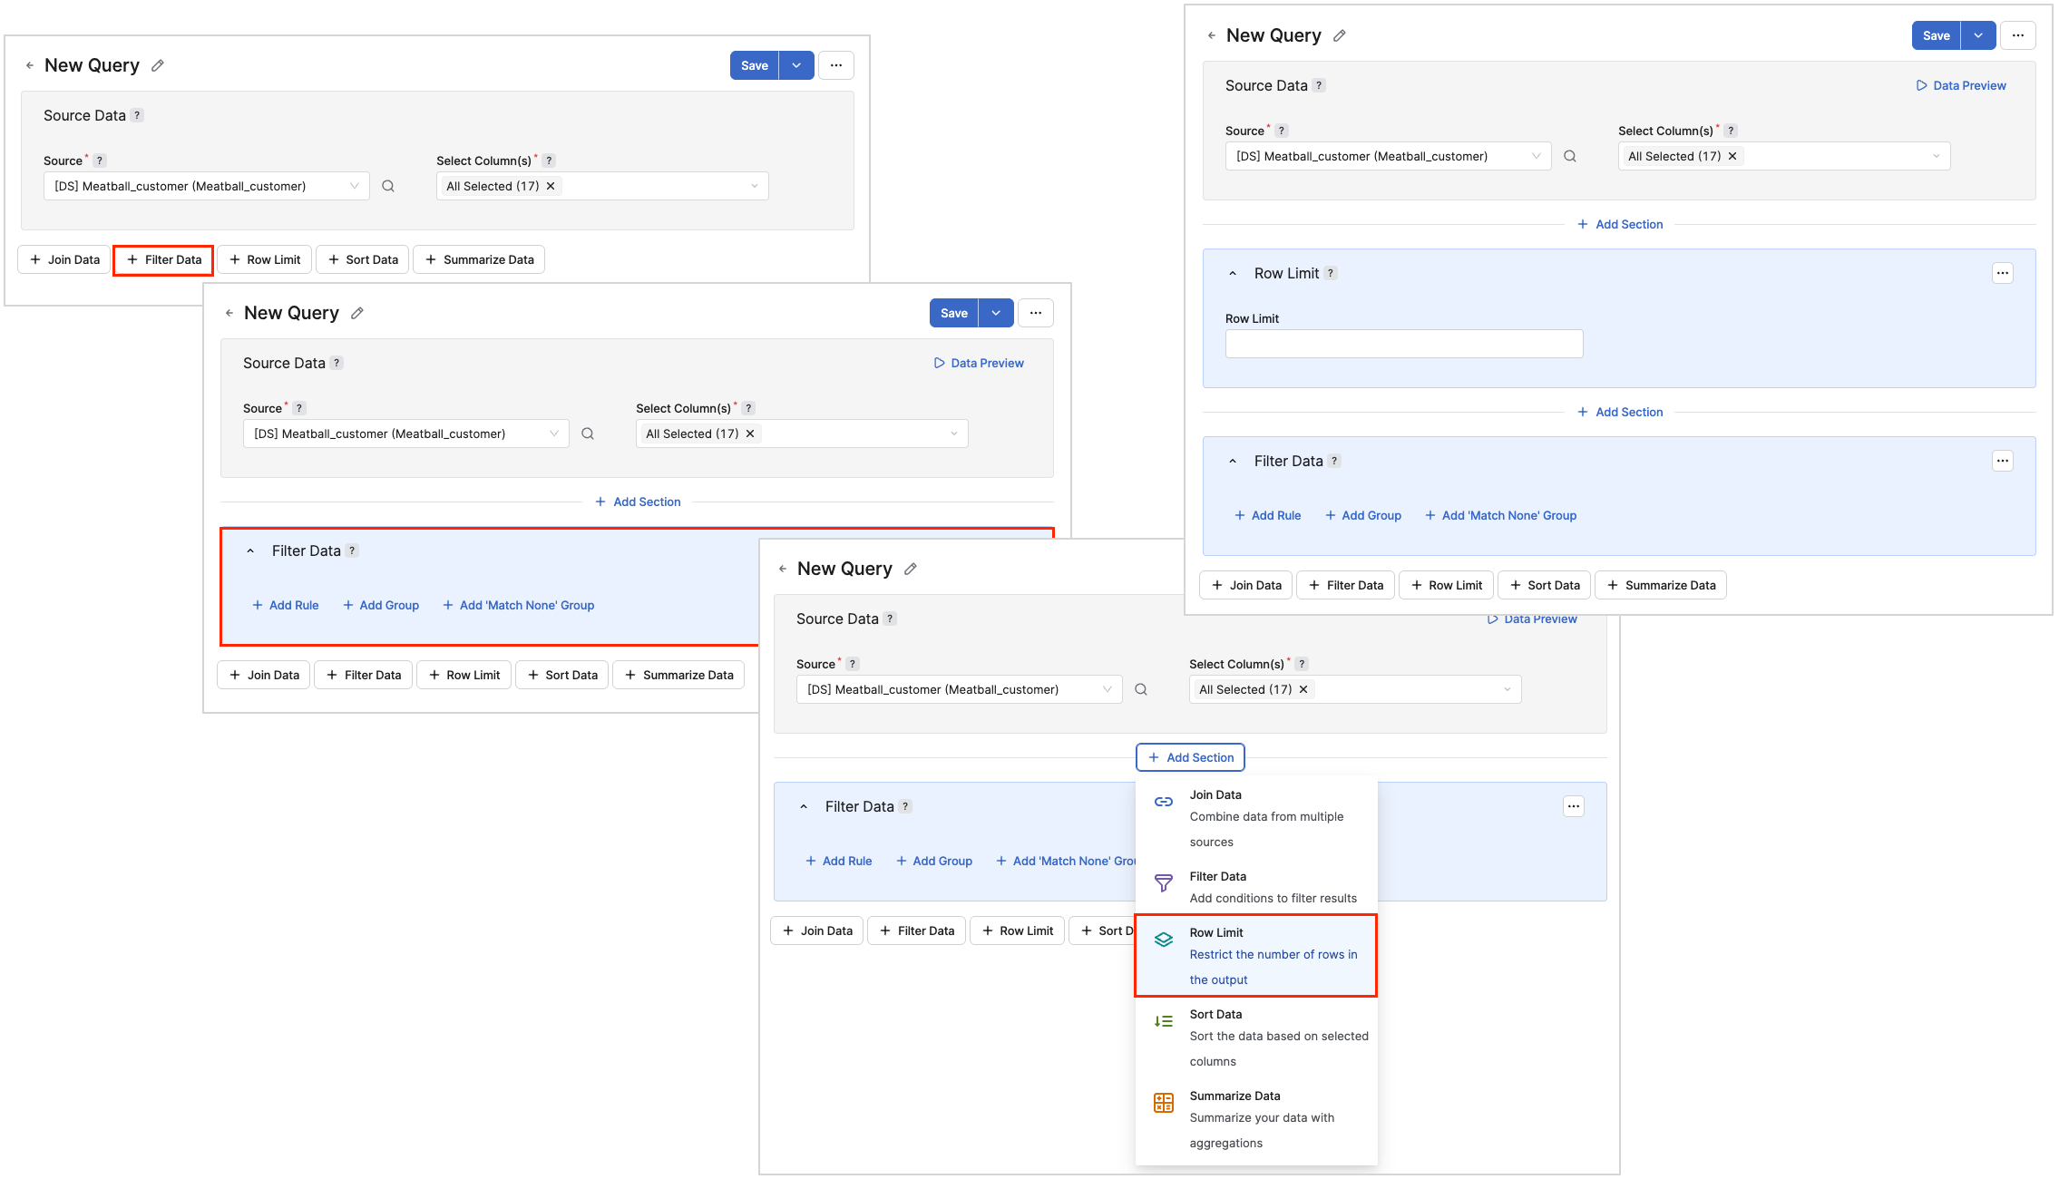Click Add 'Match None' Group in top-right panel
2059x1179 pixels.
coord(1500,515)
